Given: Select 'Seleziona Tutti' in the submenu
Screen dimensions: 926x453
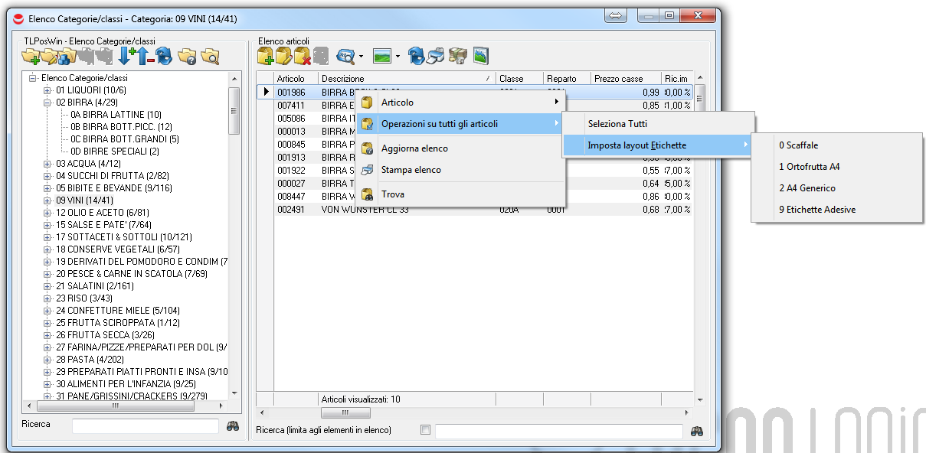Looking at the screenshot, I should pyautogui.click(x=617, y=124).
